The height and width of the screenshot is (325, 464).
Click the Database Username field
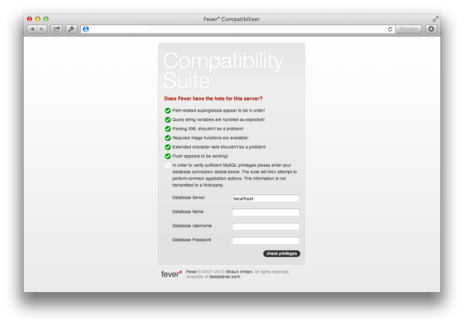(x=265, y=226)
